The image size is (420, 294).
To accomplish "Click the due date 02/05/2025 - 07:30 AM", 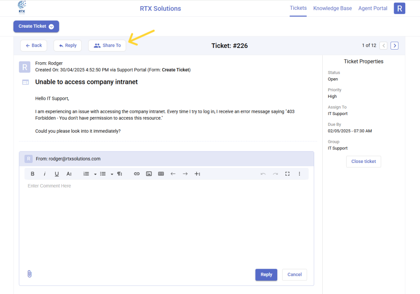I will coord(349,131).
